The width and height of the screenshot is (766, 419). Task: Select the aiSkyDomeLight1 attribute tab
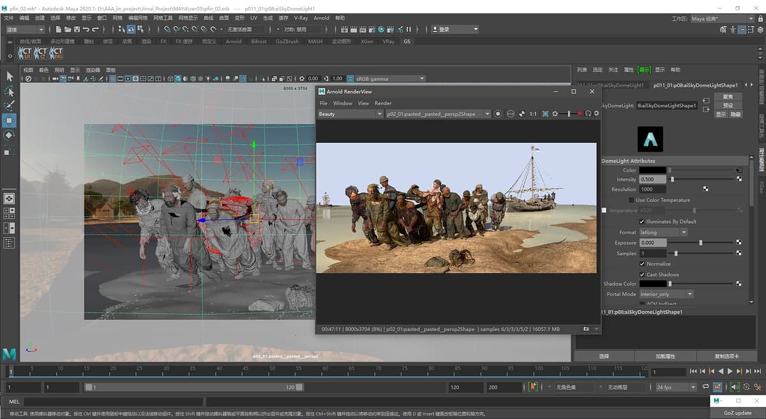click(x=612, y=85)
